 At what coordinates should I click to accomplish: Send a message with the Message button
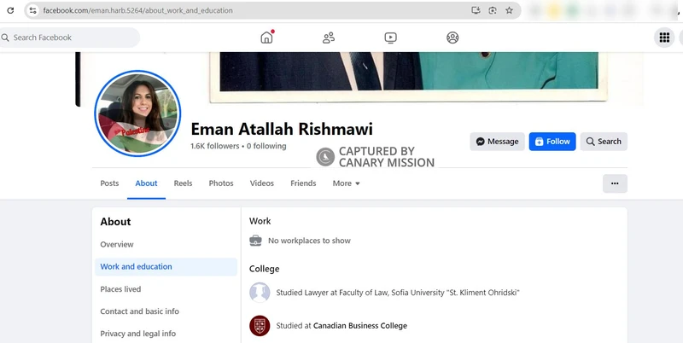(497, 142)
